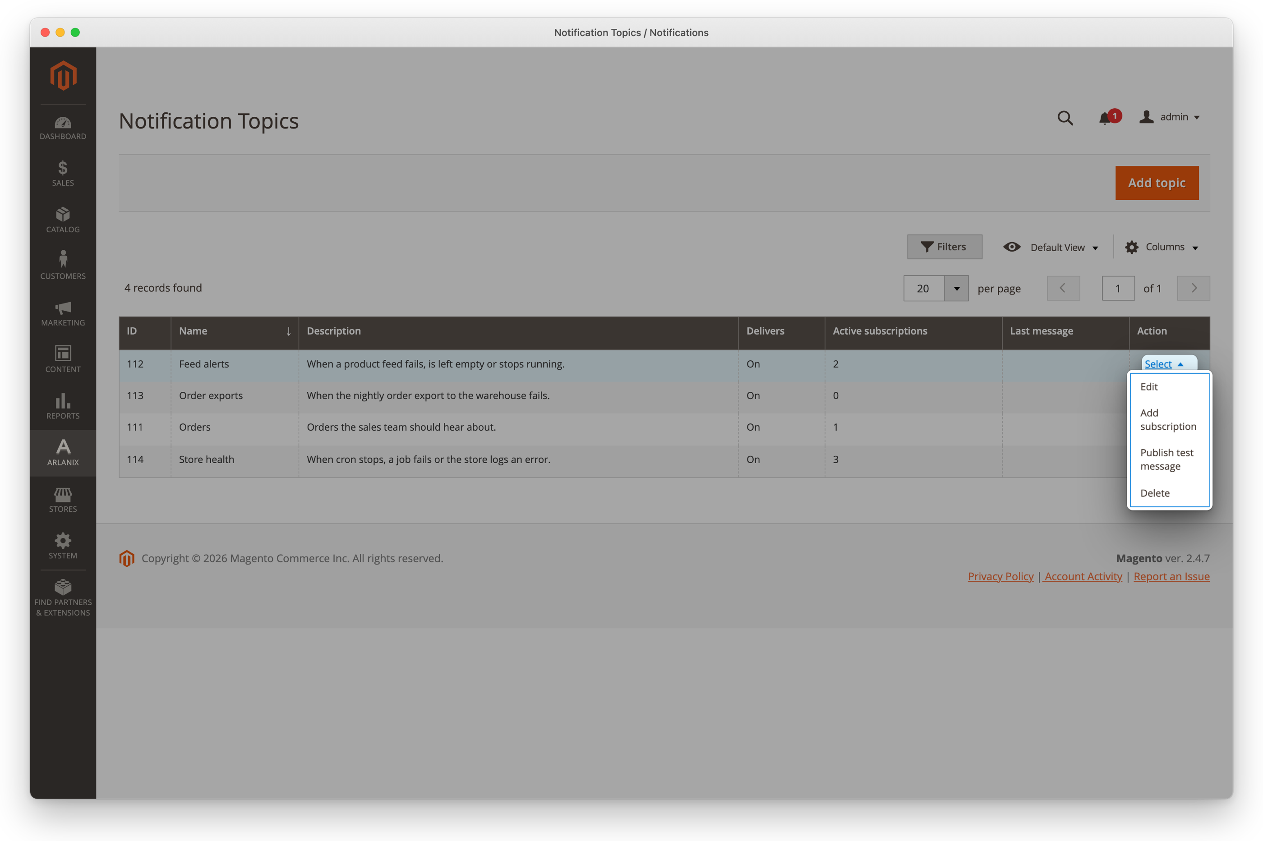Click the per page value field showing 20

[x=923, y=289]
